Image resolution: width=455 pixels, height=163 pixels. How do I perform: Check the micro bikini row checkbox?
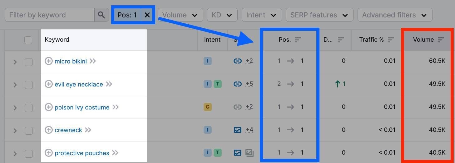pos(29,62)
